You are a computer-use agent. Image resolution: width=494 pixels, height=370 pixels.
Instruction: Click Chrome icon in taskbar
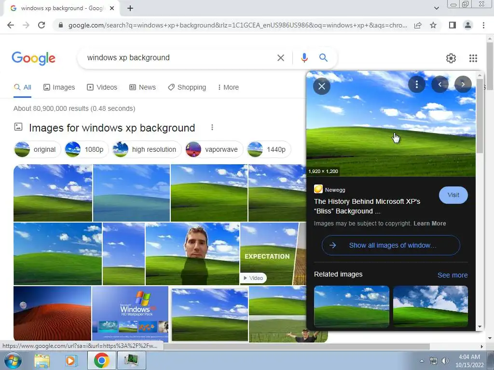[x=101, y=360]
